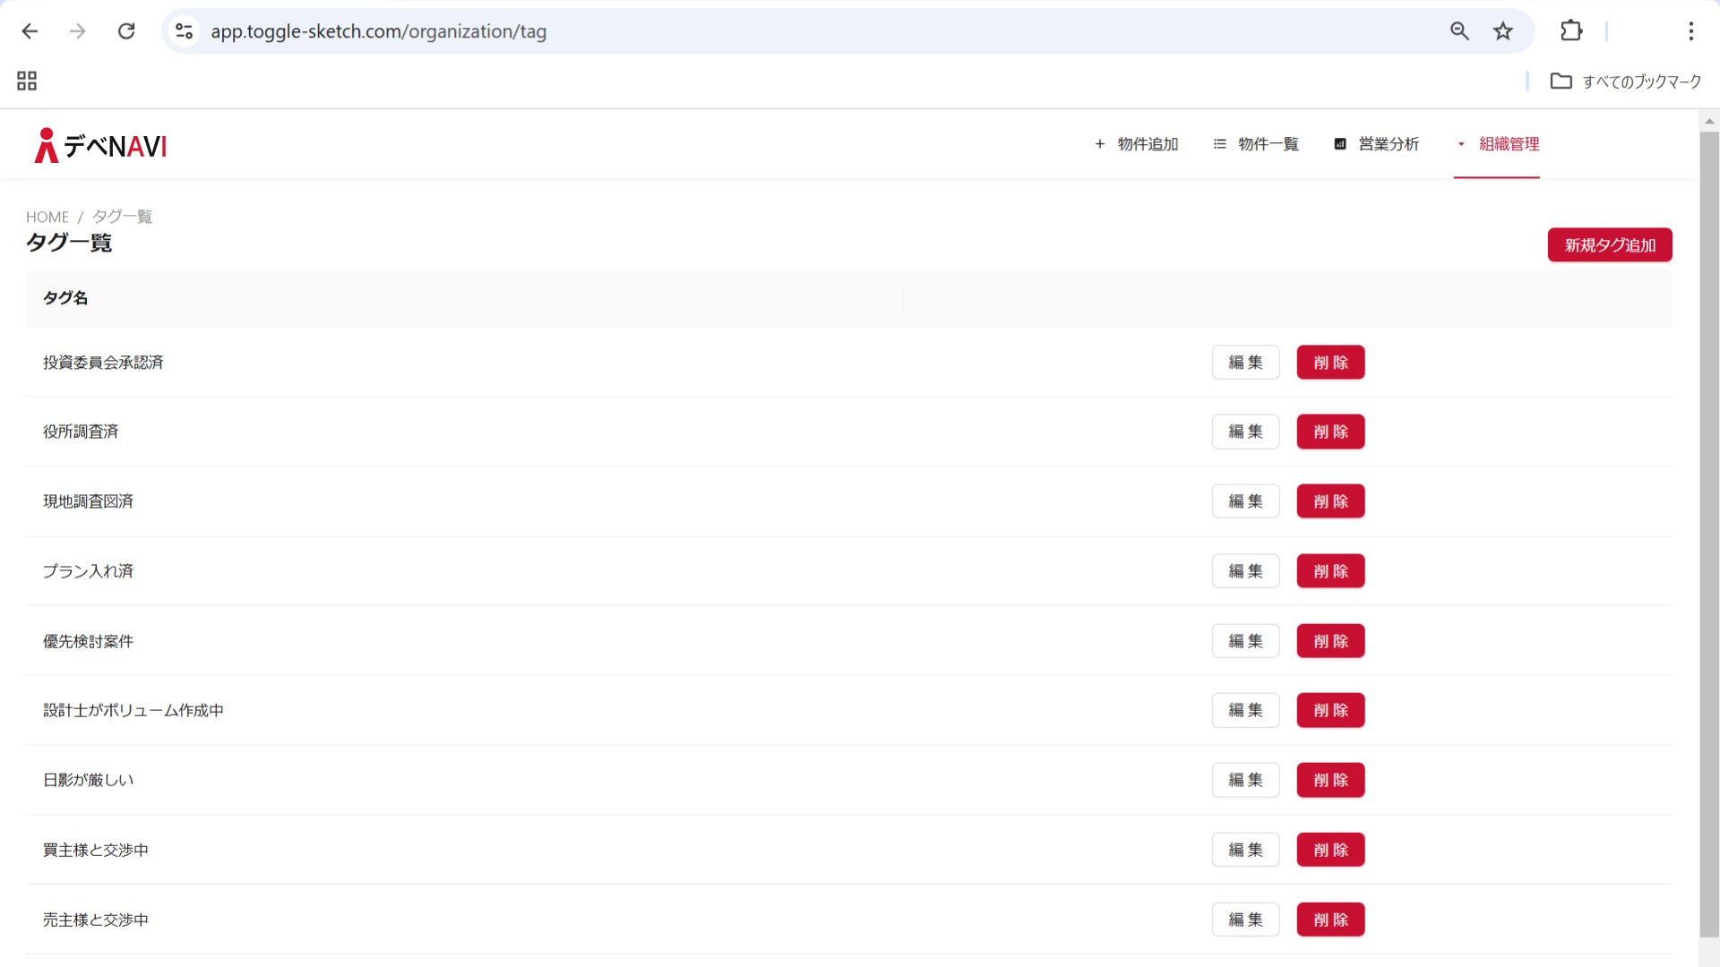
Task: Expand the 組織管理 dropdown menu
Action: 1497,144
